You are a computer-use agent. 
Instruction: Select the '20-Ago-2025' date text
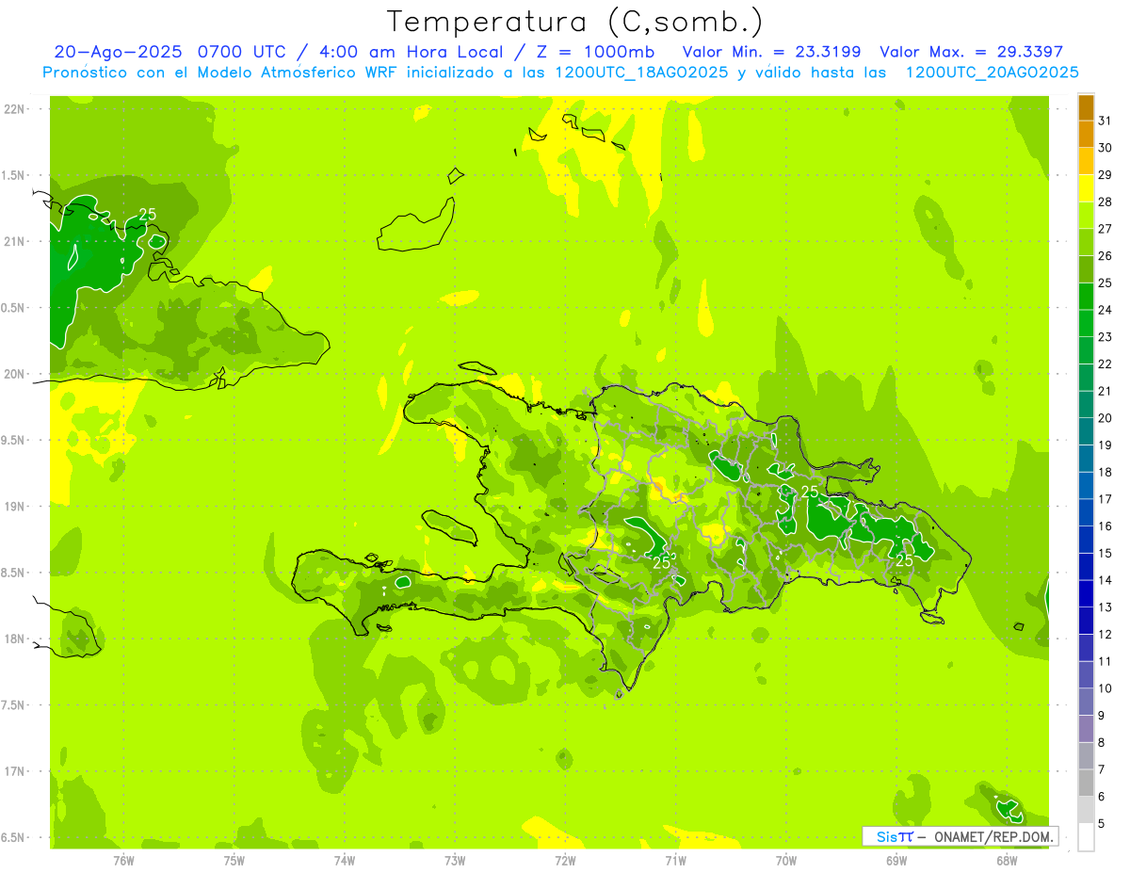point(117,52)
